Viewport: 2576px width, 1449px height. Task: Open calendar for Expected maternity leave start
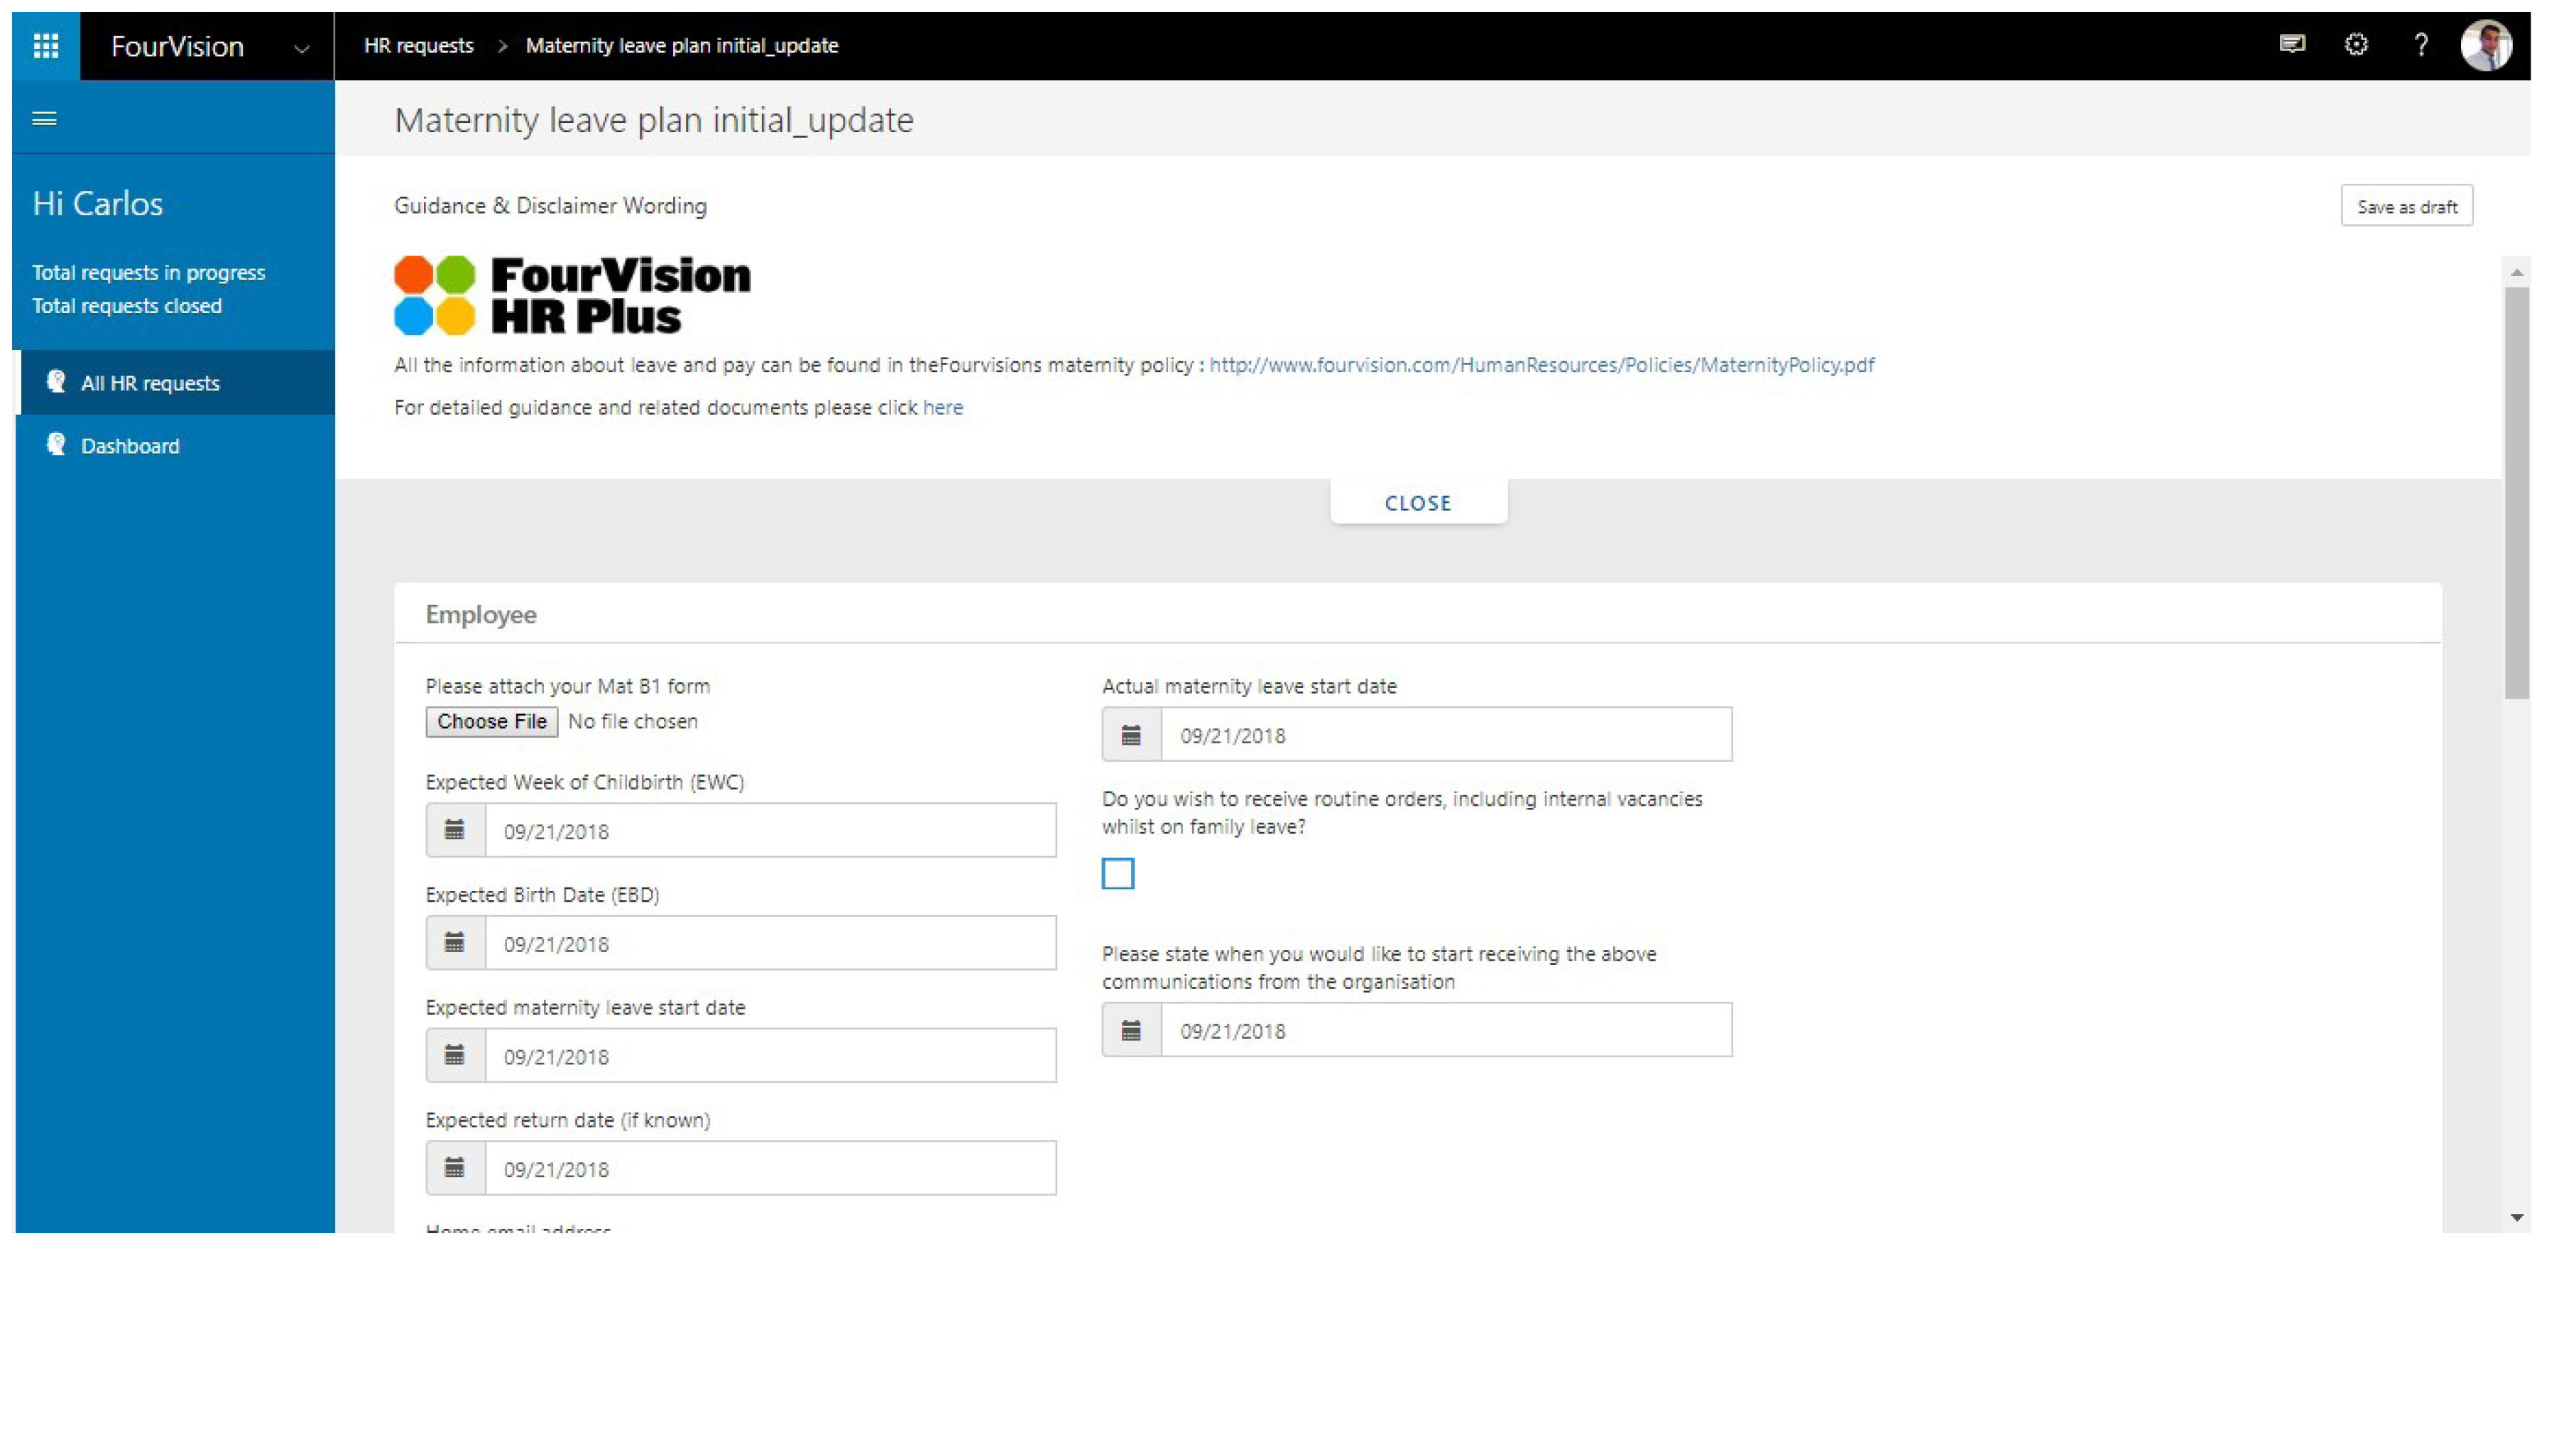[455, 1055]
